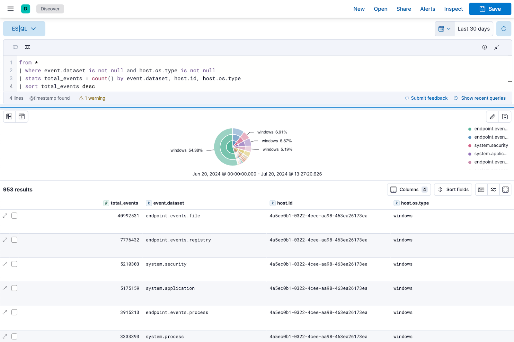Viewport: 514px width, 342px height.
Task: Check the system.security row checkbox
Action: click(14, 264)
